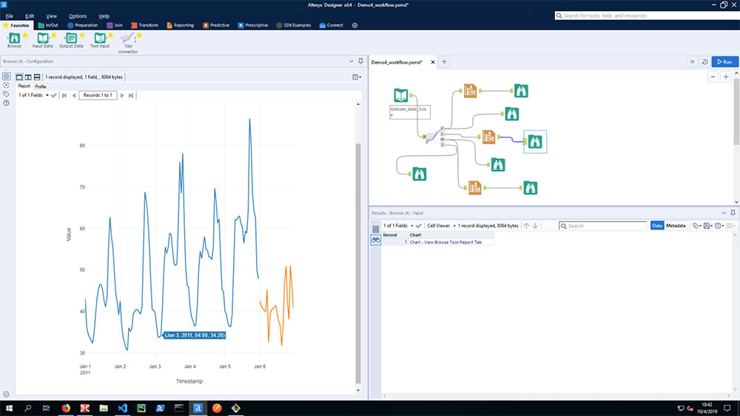The height and width of the screenshot is (416, 740).
Task: Open 'Chart - View Browse Tool Report Tab' link
Action: (445, 242)
